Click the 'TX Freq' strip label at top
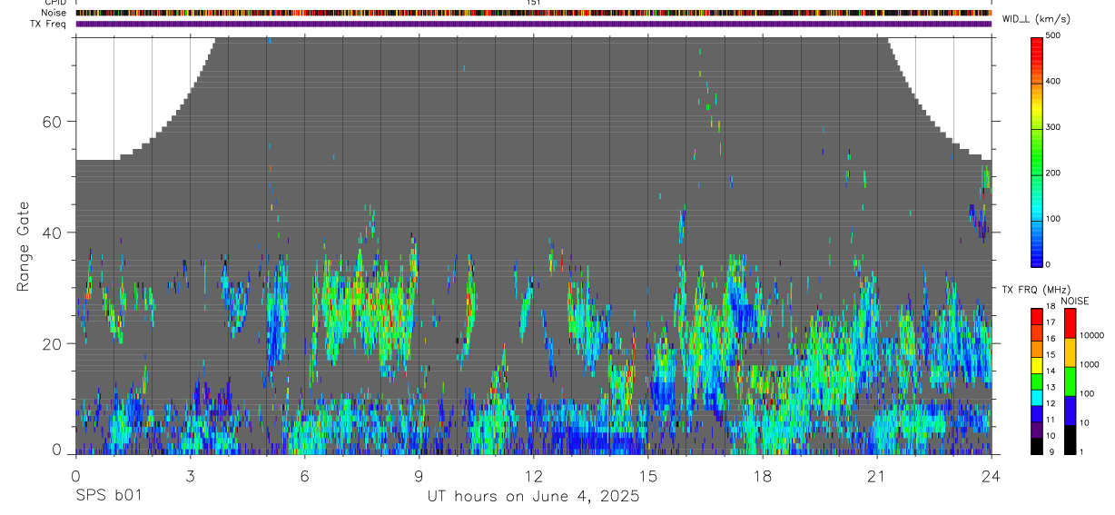 point(49,24)
